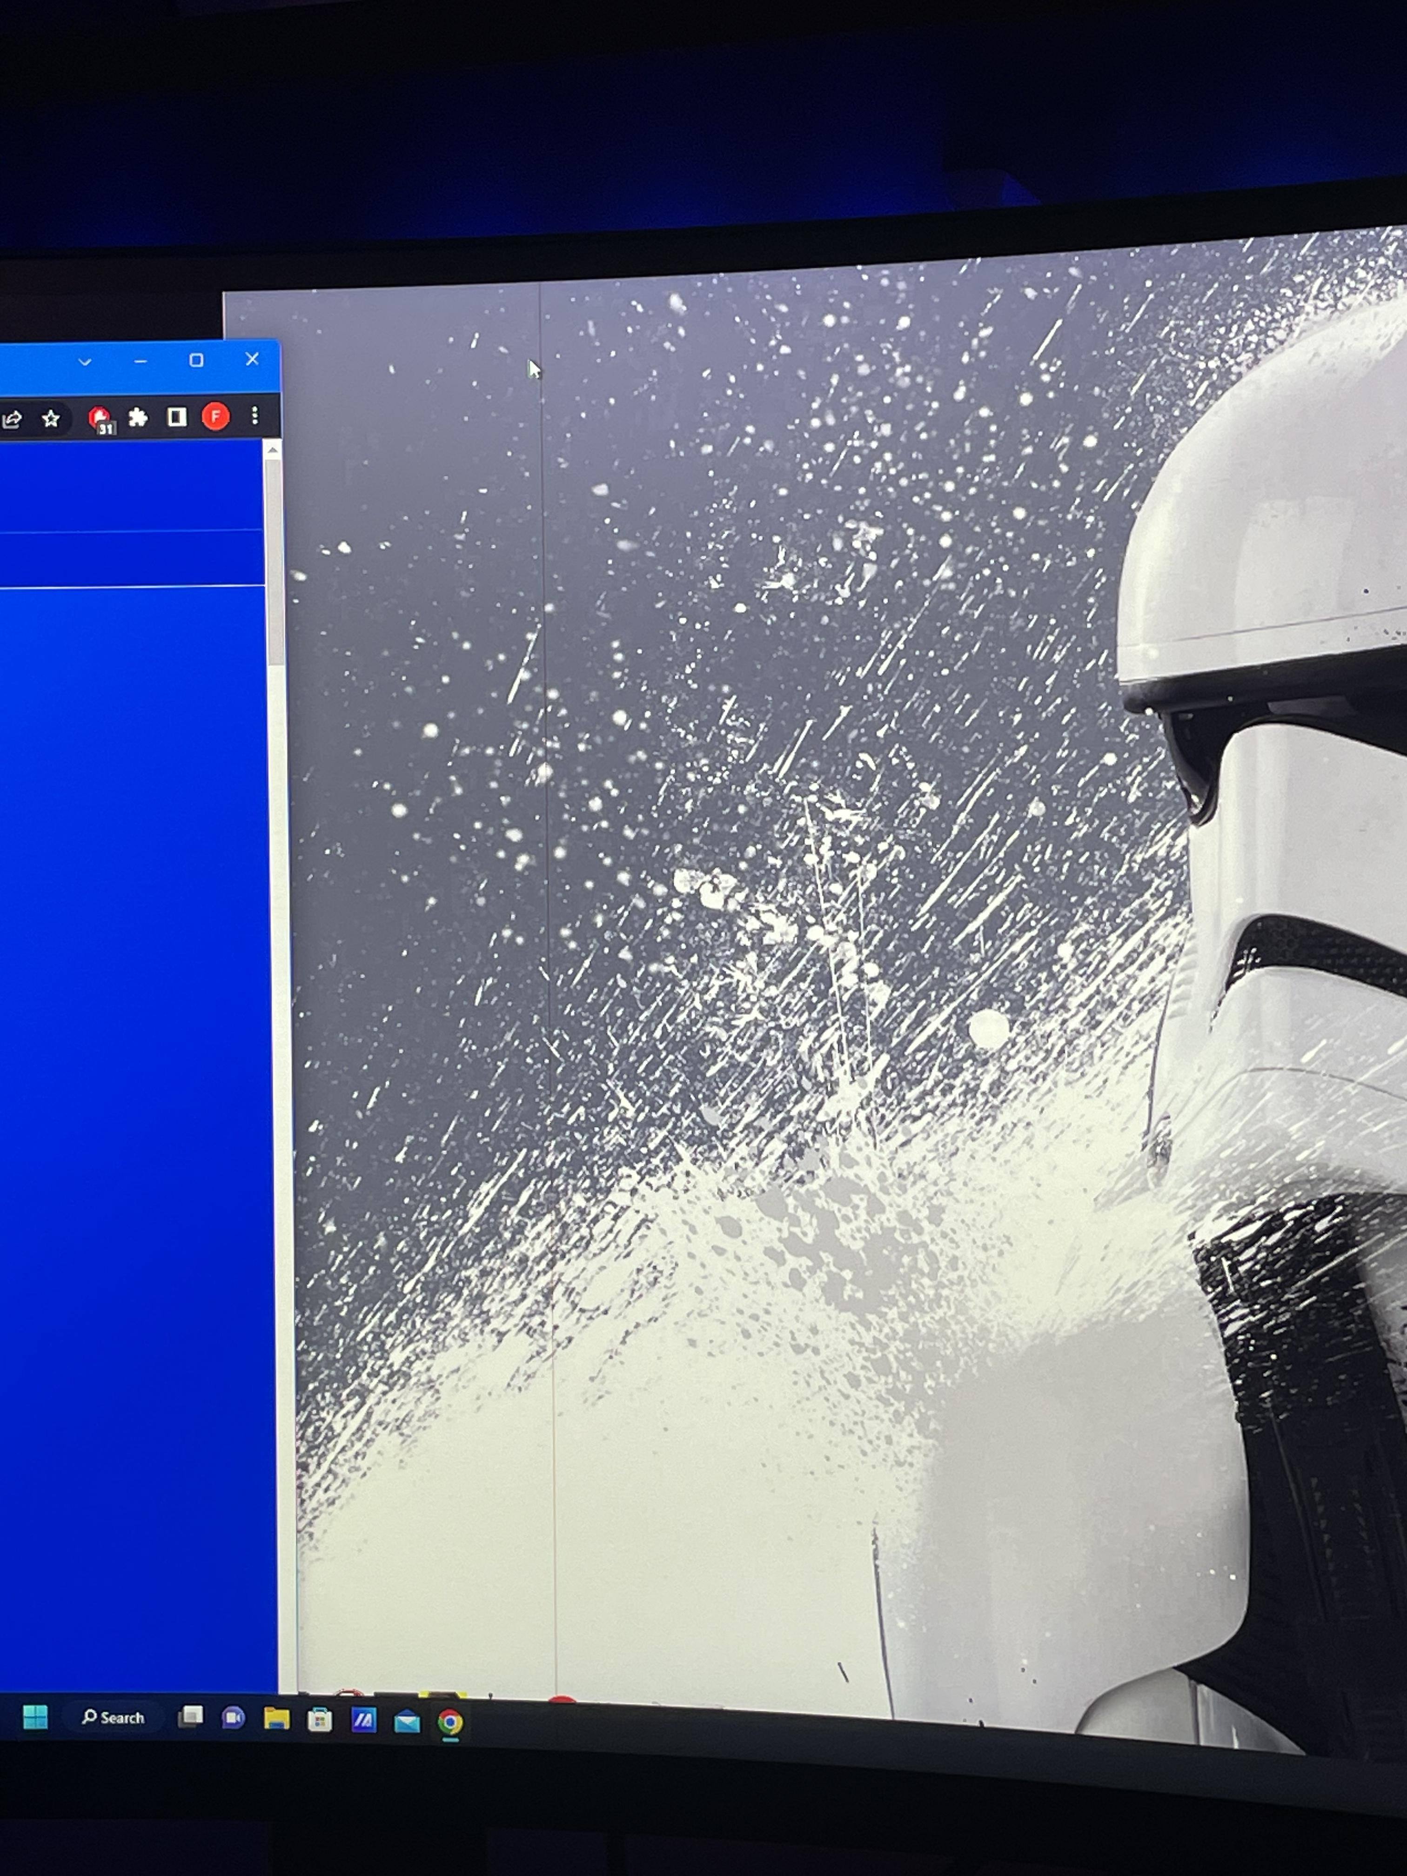
Task: Bookmark this page with the star icon
Action: click(51, 418)
